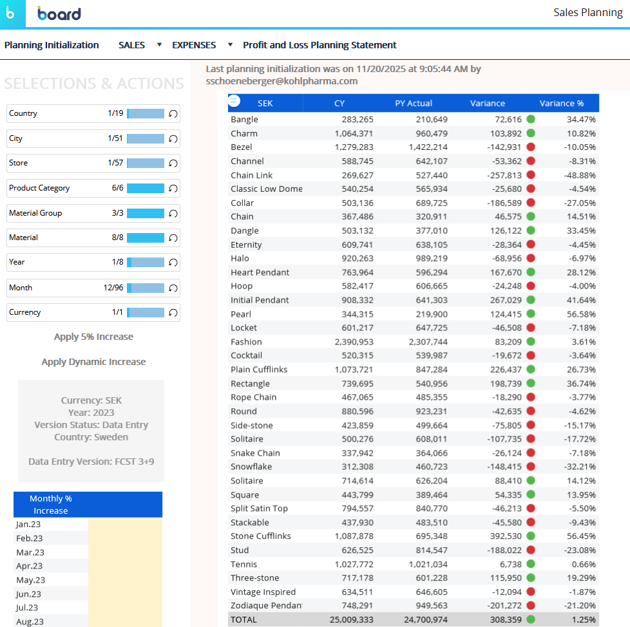Click Pearl variance percent 56.58%
630x627 pixels.
point(581,314)
